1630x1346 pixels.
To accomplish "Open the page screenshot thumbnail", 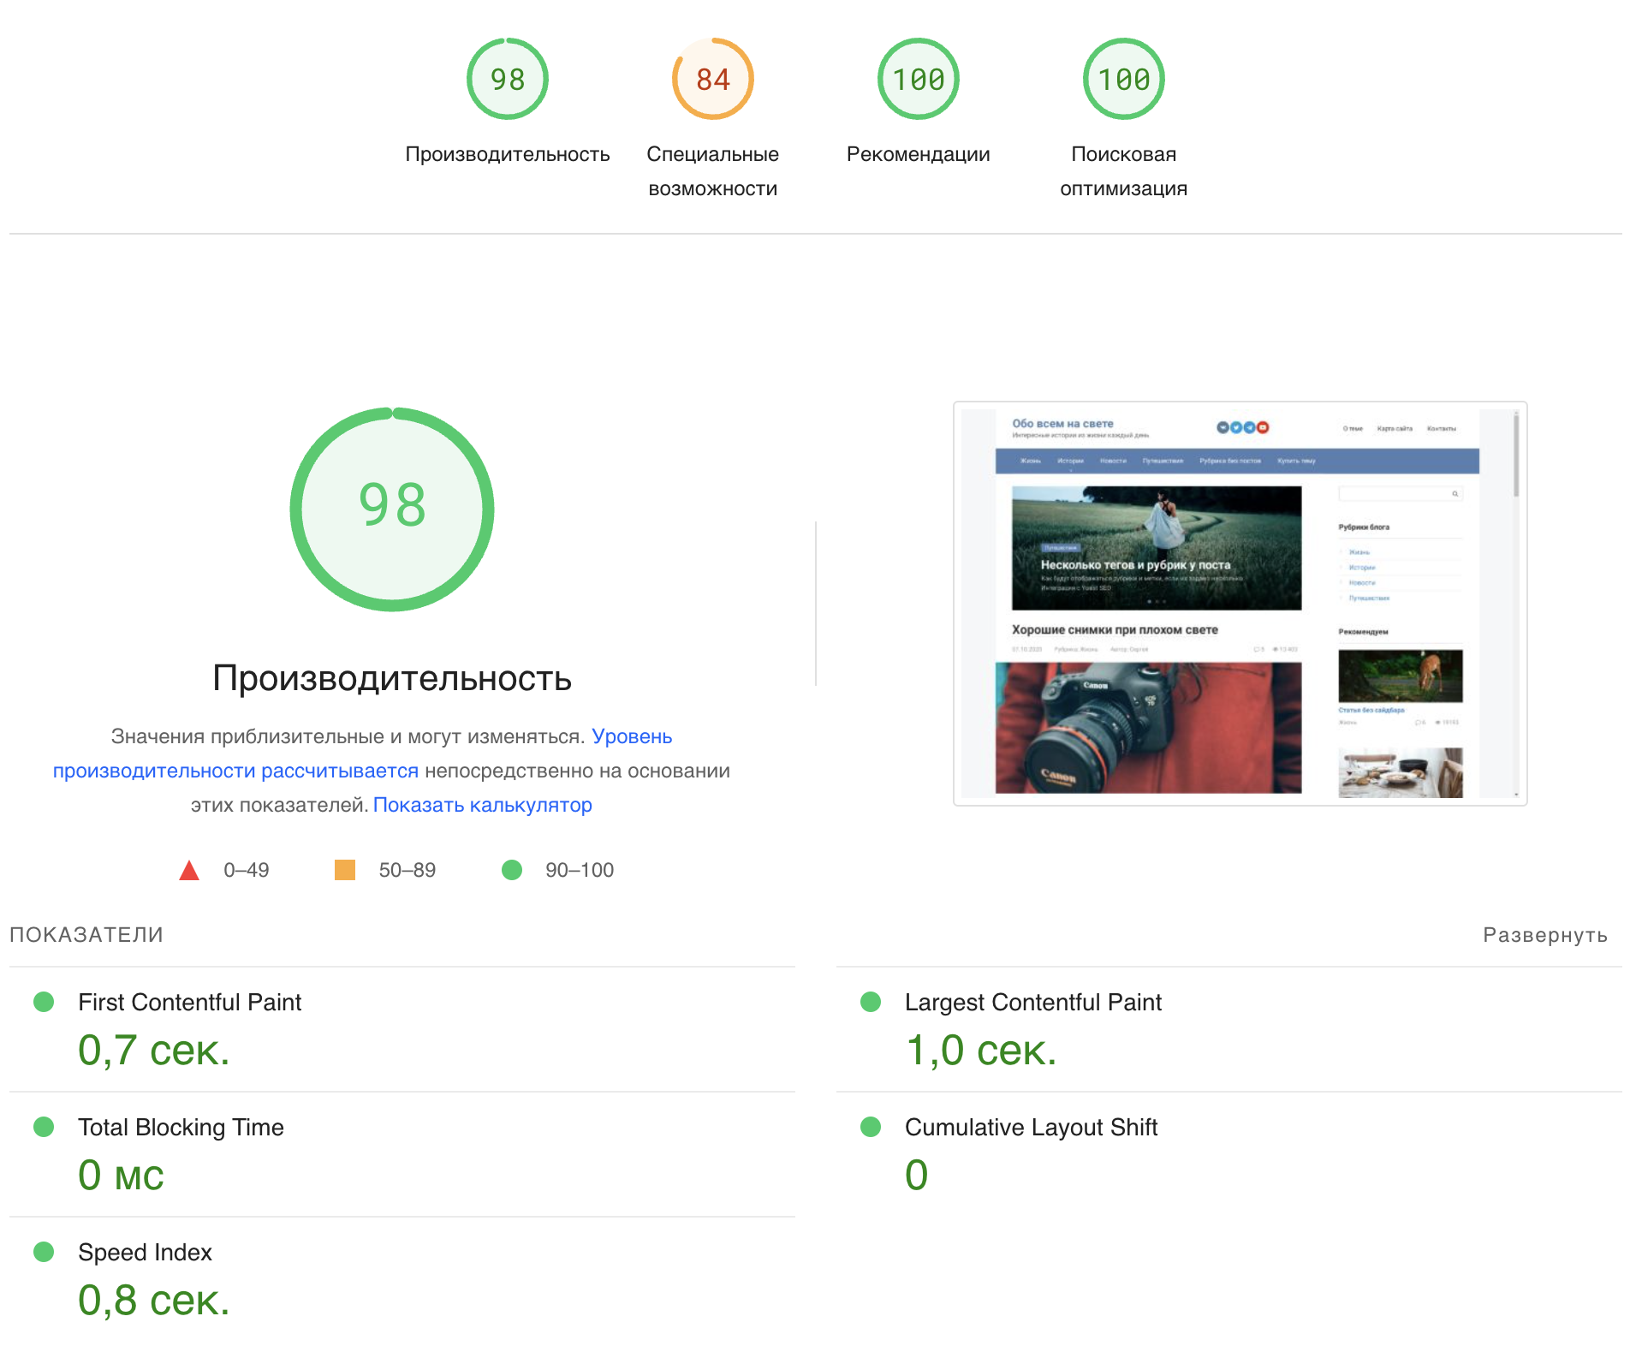I will (1240, 604).
